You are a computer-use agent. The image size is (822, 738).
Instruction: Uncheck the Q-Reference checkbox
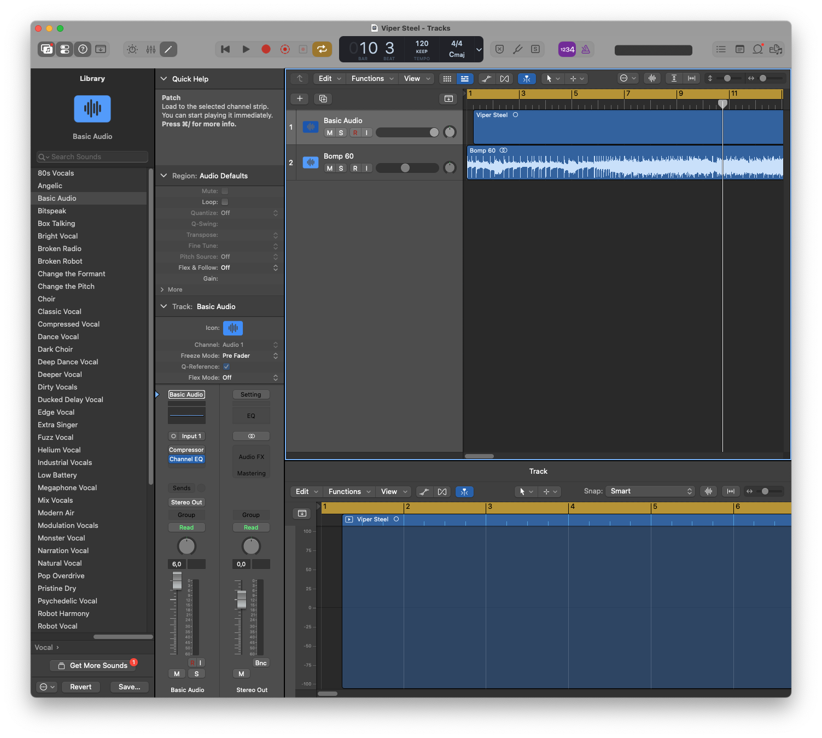226,367
